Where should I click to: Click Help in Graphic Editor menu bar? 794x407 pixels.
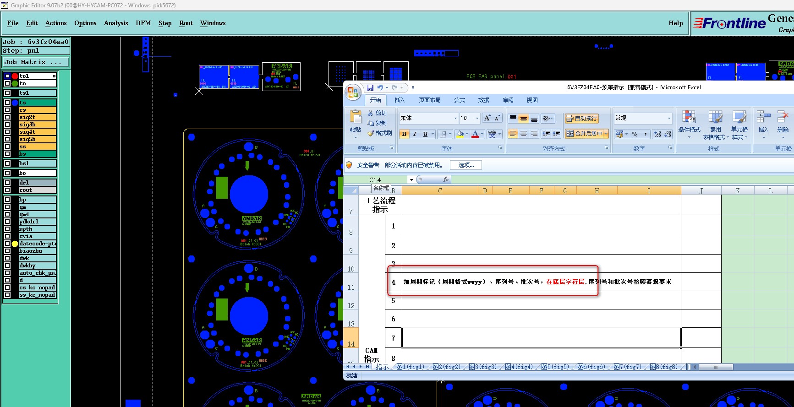point(675,23)
